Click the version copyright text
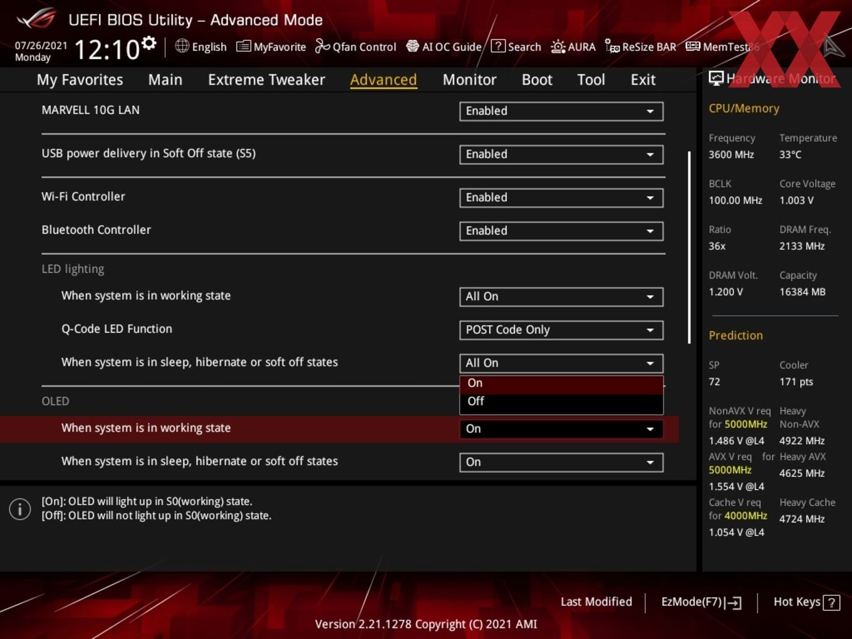The height and width of the screenshot is (639, 852). click(426, 624)
